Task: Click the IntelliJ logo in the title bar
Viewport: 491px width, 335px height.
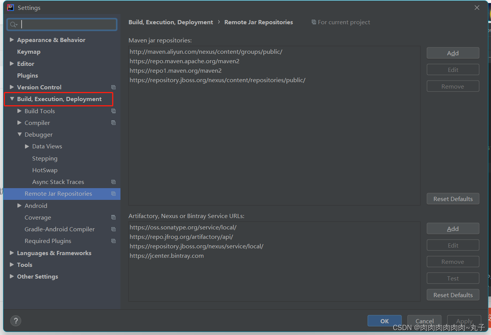Action: click(x=11, y=8)
